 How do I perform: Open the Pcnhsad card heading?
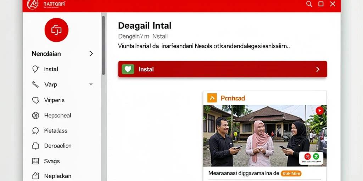point(233,98)
